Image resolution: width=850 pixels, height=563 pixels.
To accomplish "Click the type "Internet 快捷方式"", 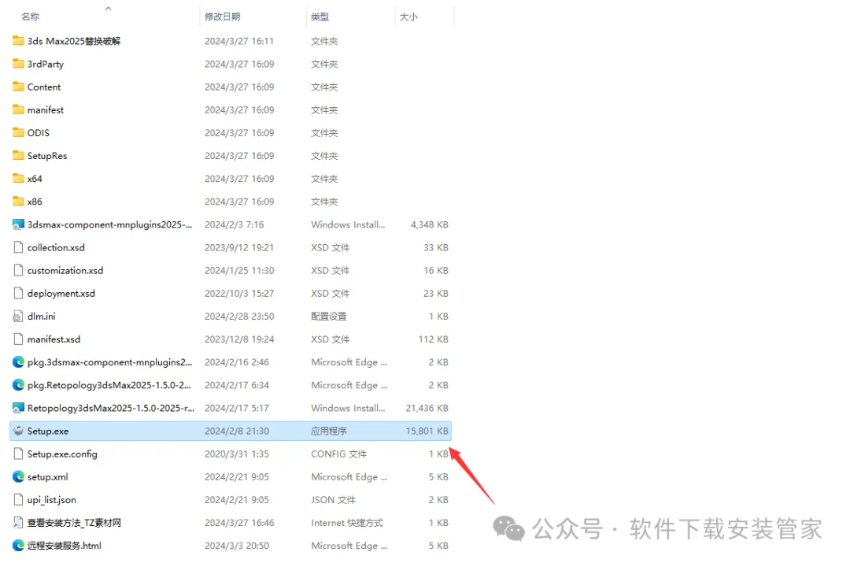I will click(347, 523).
